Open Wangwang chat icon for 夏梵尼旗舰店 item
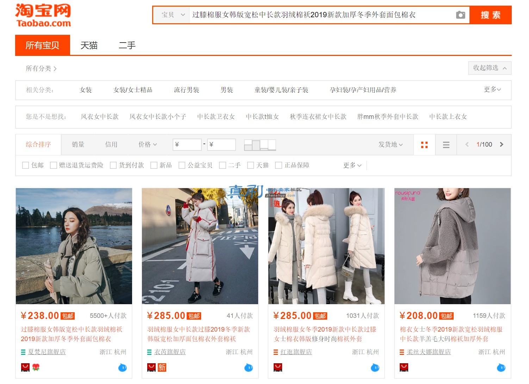This screenshot has height=384, width=529. tap(122, 368)
